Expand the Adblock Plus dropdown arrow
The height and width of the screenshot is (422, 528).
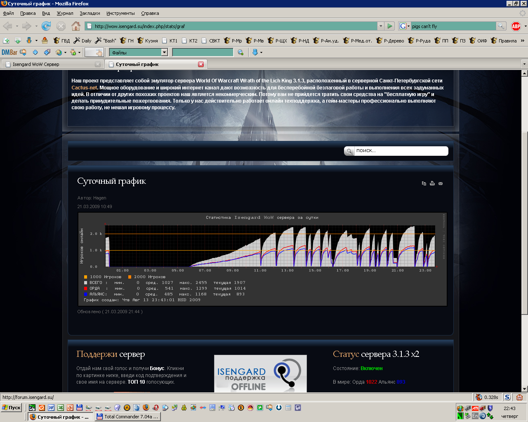click(525, 26)
